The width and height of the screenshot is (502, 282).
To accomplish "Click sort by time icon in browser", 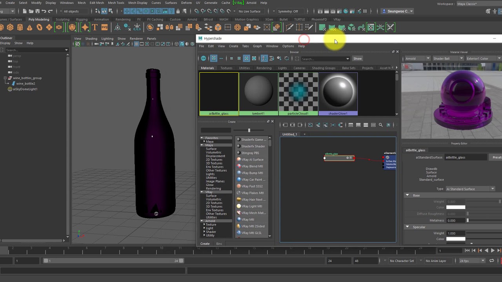I will point(279,59).
